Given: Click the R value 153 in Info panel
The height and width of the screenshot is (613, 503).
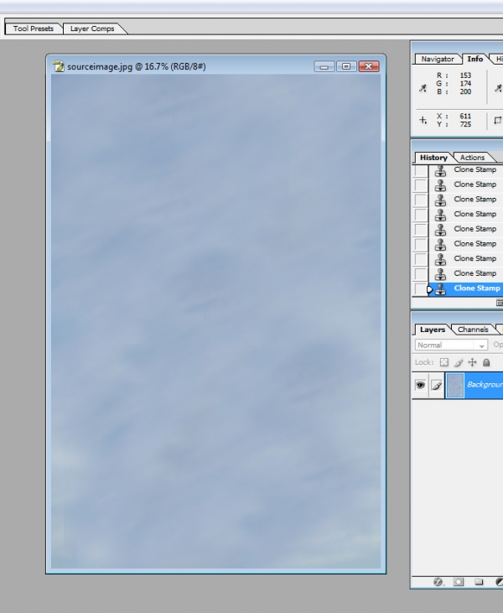Looking at the screenshot, I should (465, 75).
